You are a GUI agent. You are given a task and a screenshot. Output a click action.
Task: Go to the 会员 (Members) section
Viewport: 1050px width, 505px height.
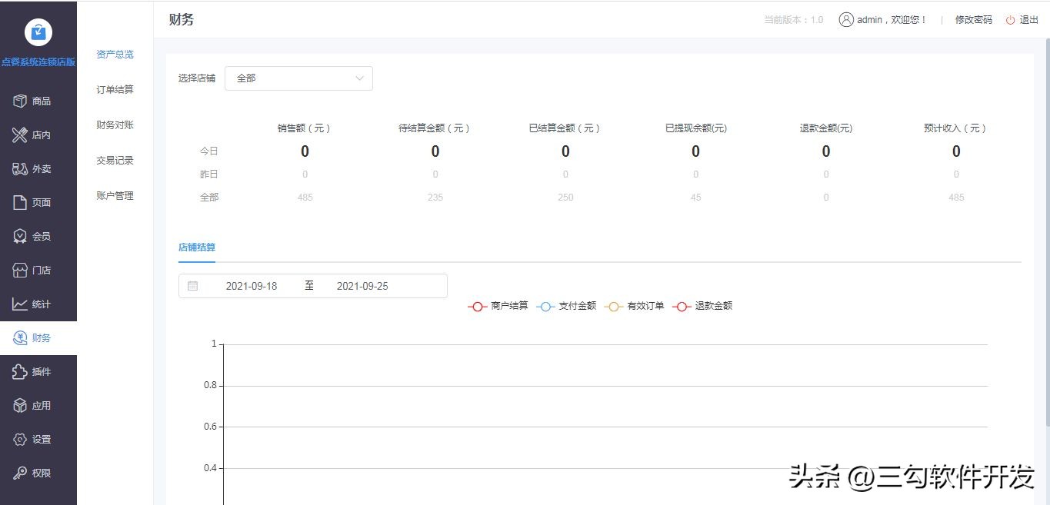coord(38,236)
